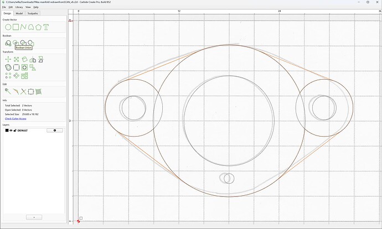This screenshot has height=229, width=382.
Task: Click the Check Cutter Access link
Action: pos(16,119)
